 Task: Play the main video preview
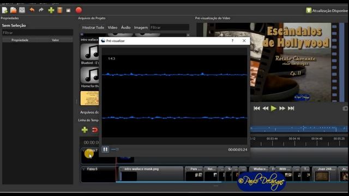tap(274, 108)
